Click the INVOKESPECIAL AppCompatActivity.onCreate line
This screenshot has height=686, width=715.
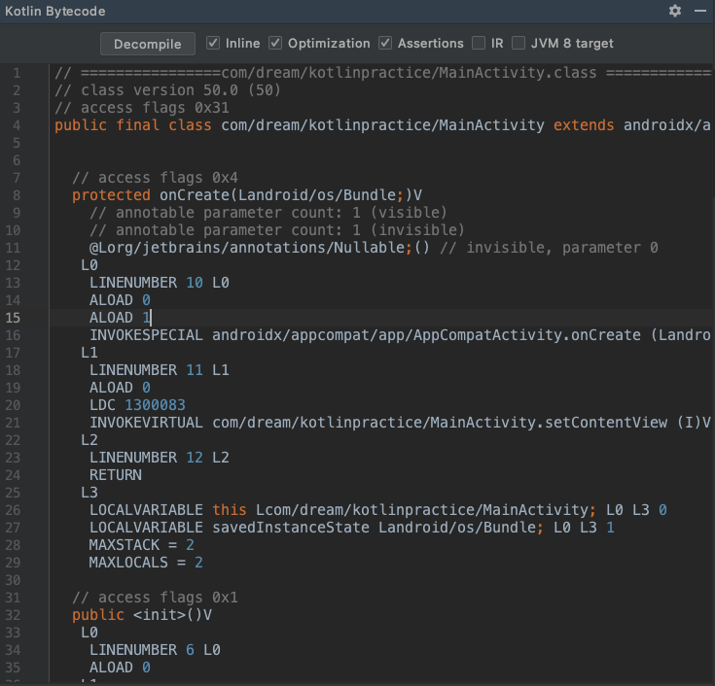pyautogui.click(x=400, y=335)
